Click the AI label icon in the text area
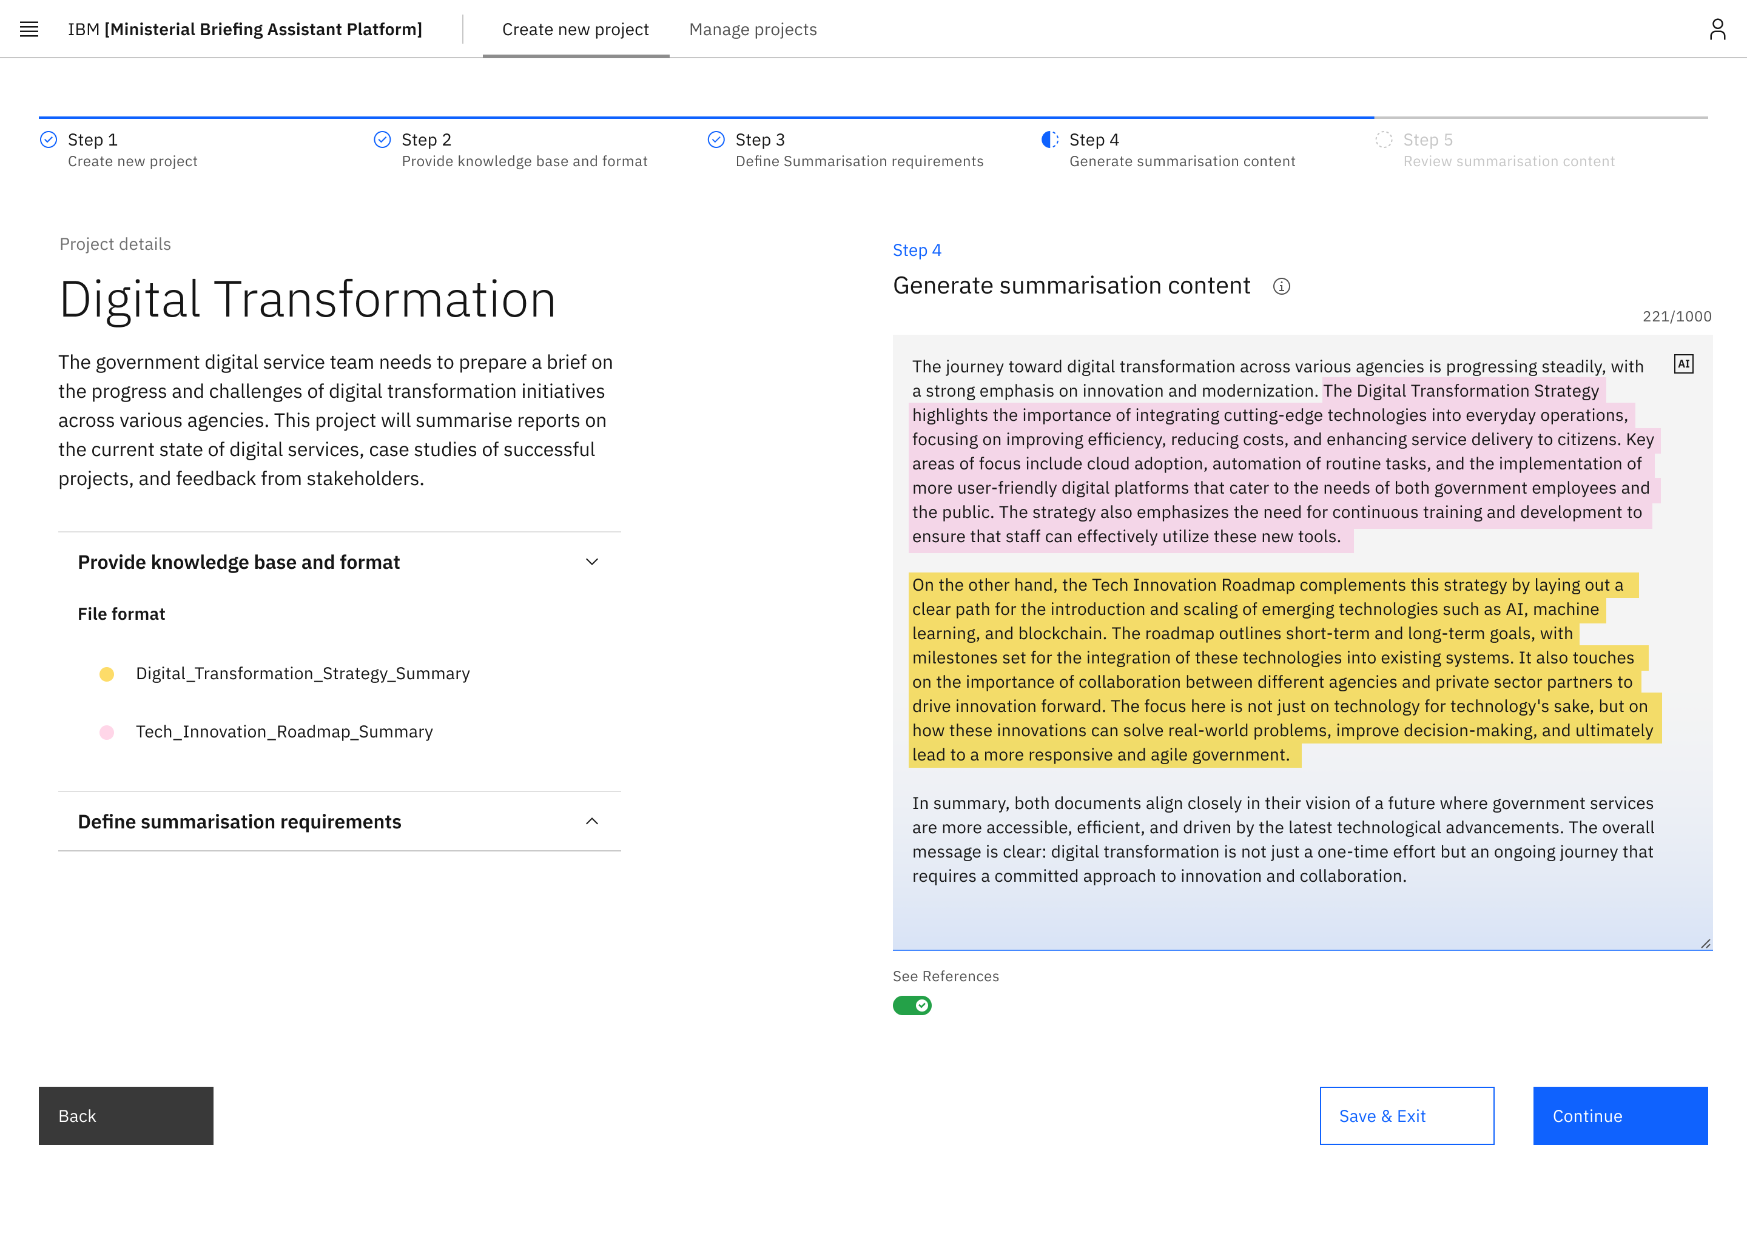The height and width of the screenshot is (1242, 1747). (1683, 364)
